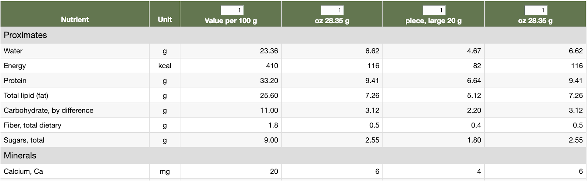
Task: Select the Water nutrient row label
Action: (13, 51)
